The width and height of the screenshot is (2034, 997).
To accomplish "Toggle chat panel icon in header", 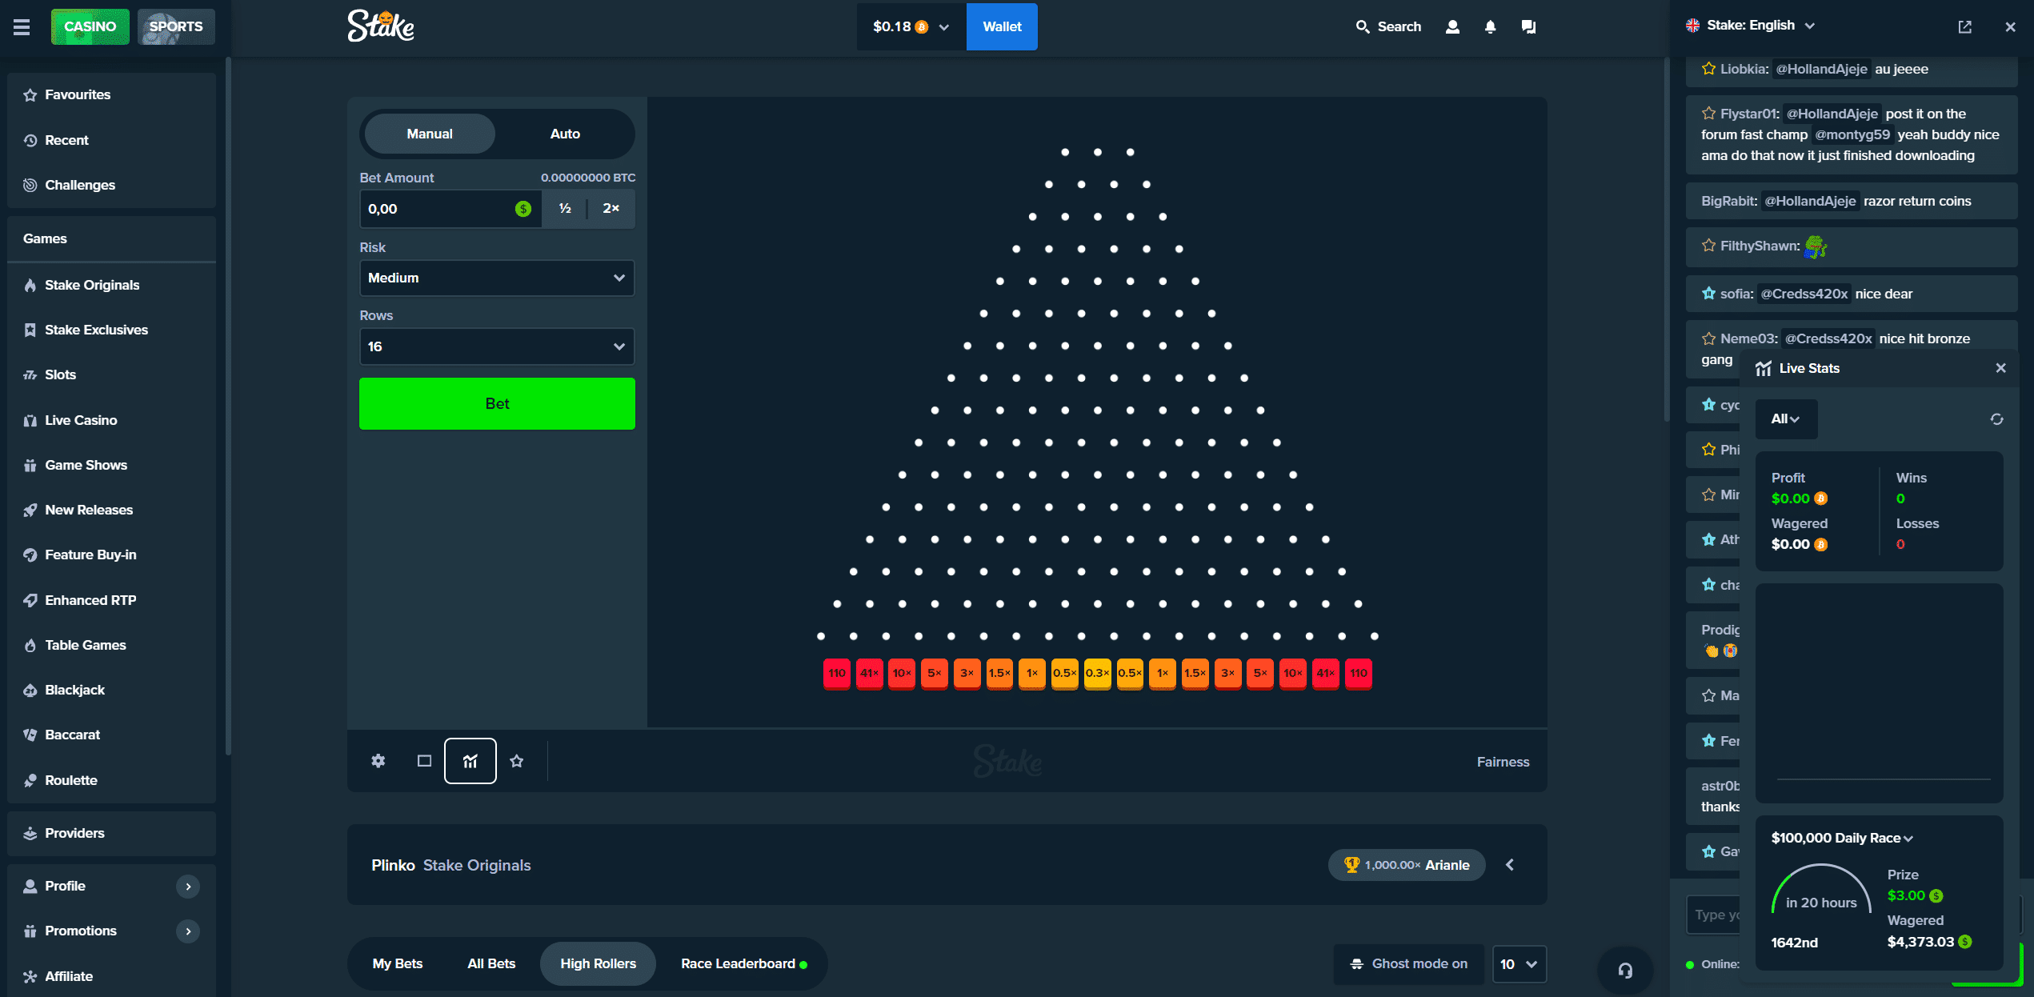I will (x=1528, y=27).
